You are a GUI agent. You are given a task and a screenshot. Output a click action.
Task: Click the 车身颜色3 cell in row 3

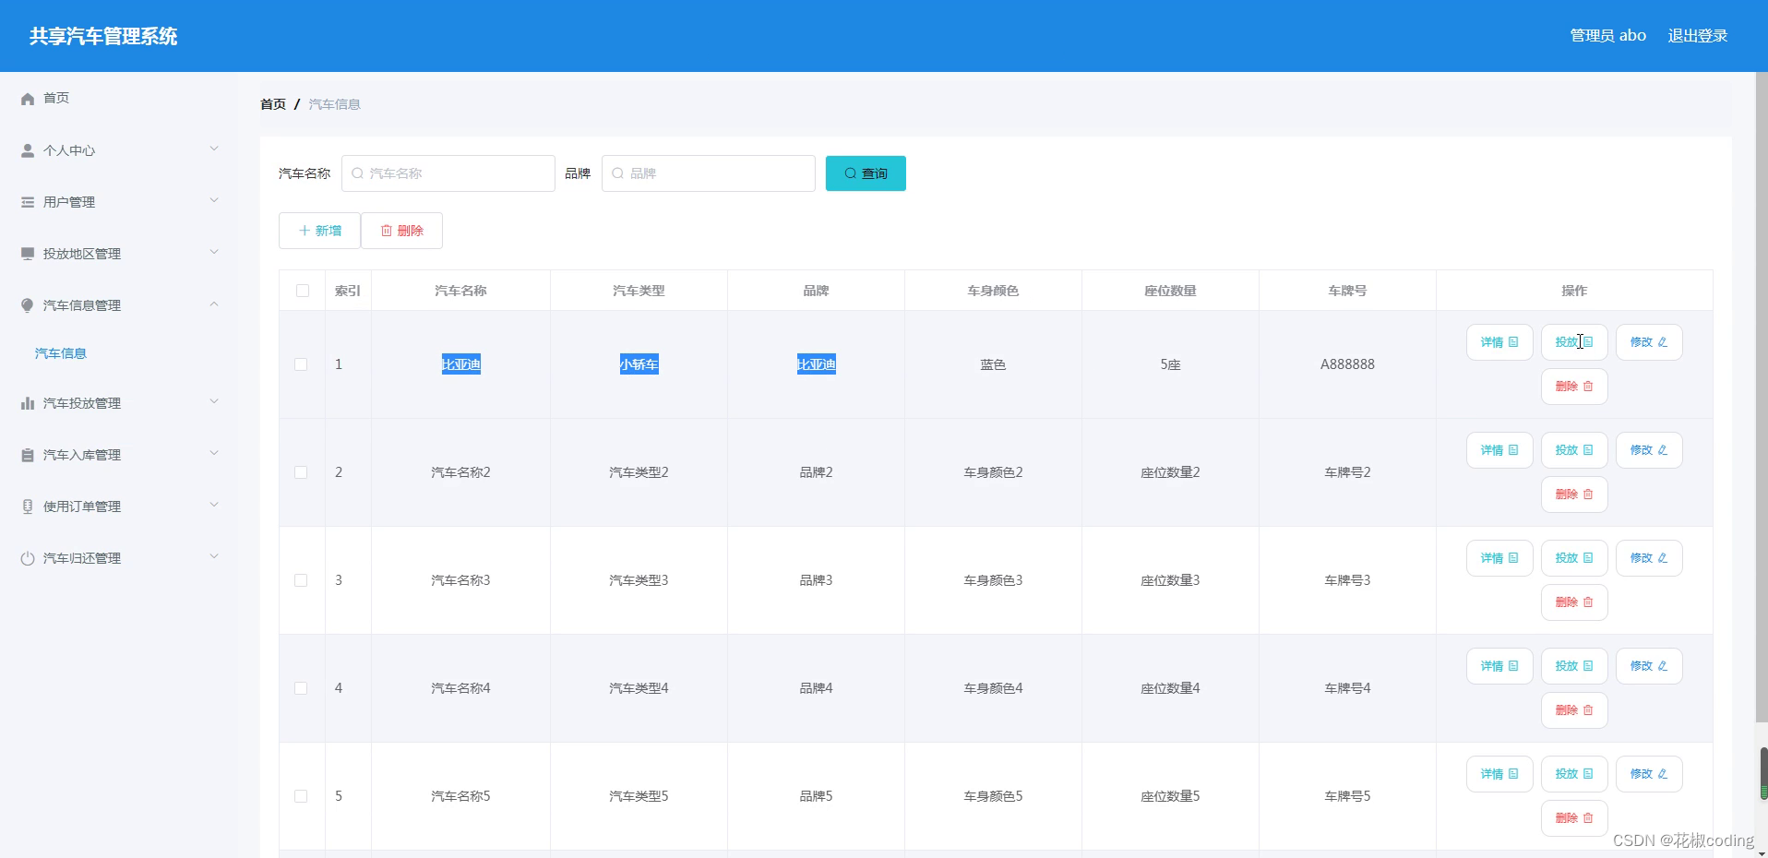point(993,580)
